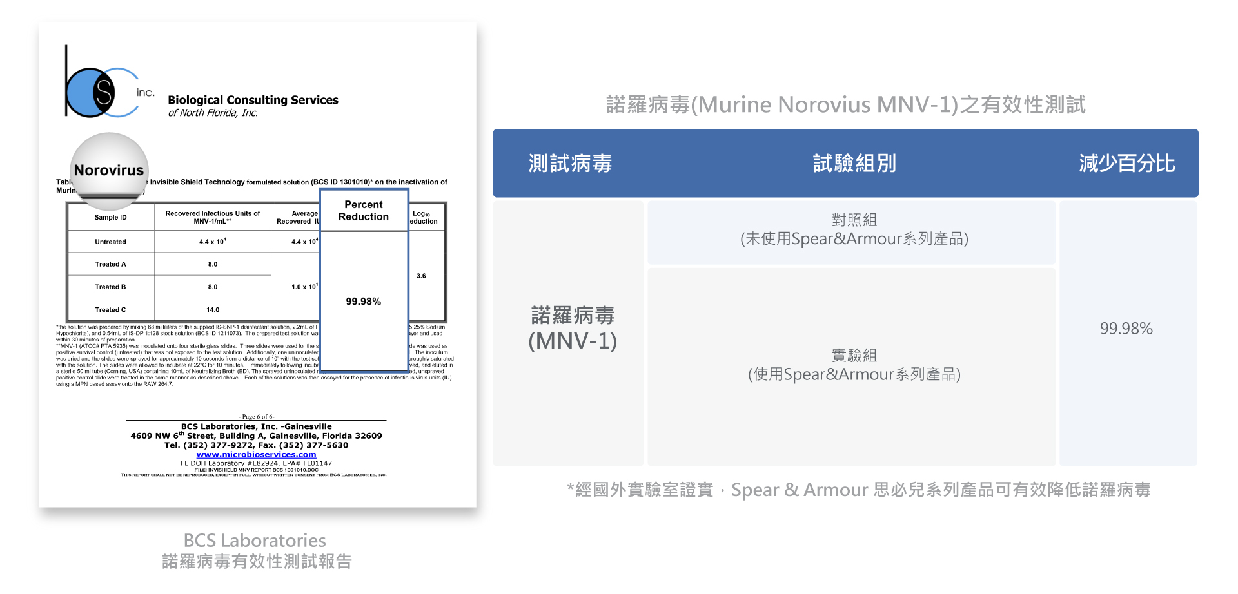Select the "Treated B" sample row label
Screen dimensions: 1238x594
[x=111, y=287]
